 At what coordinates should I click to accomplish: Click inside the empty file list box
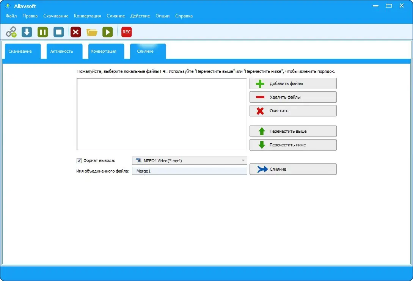pos(162,114)
